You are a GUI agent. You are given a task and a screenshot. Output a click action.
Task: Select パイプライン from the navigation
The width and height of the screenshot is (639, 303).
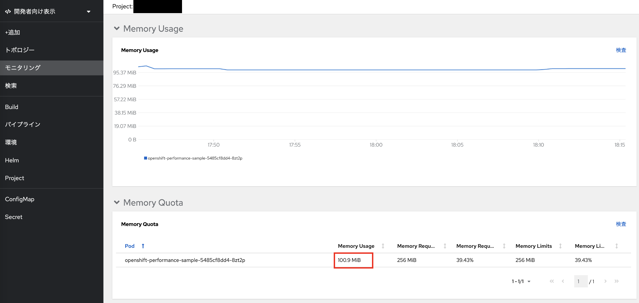pos(23,124)
